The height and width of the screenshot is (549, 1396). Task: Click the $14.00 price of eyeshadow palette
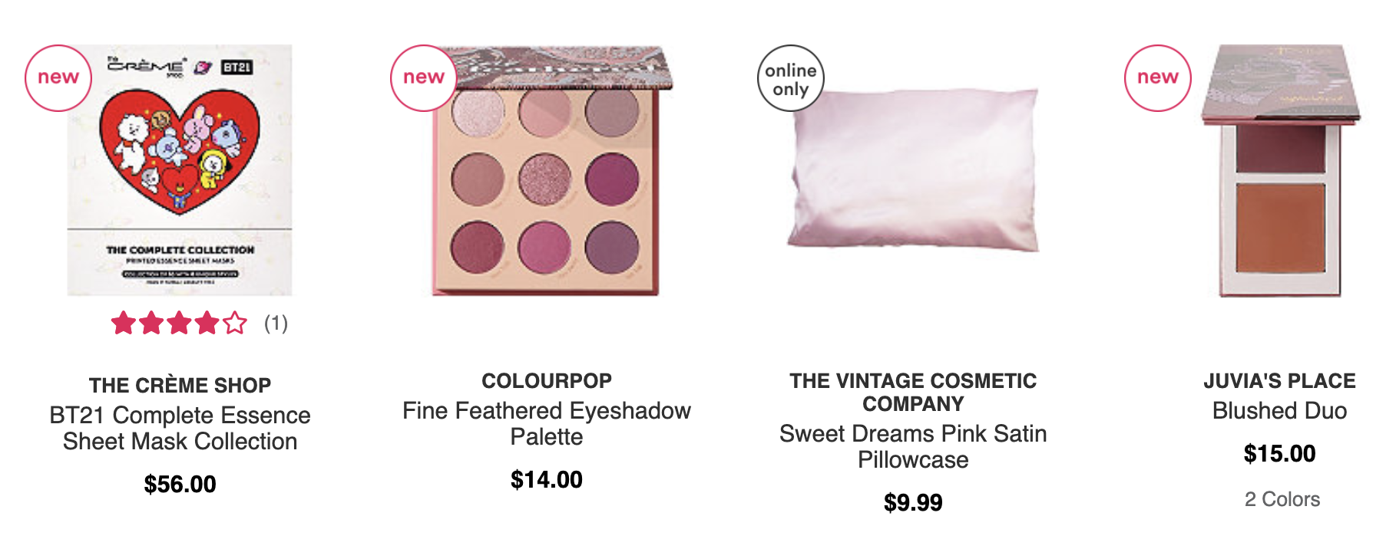[x=547, y=479]
